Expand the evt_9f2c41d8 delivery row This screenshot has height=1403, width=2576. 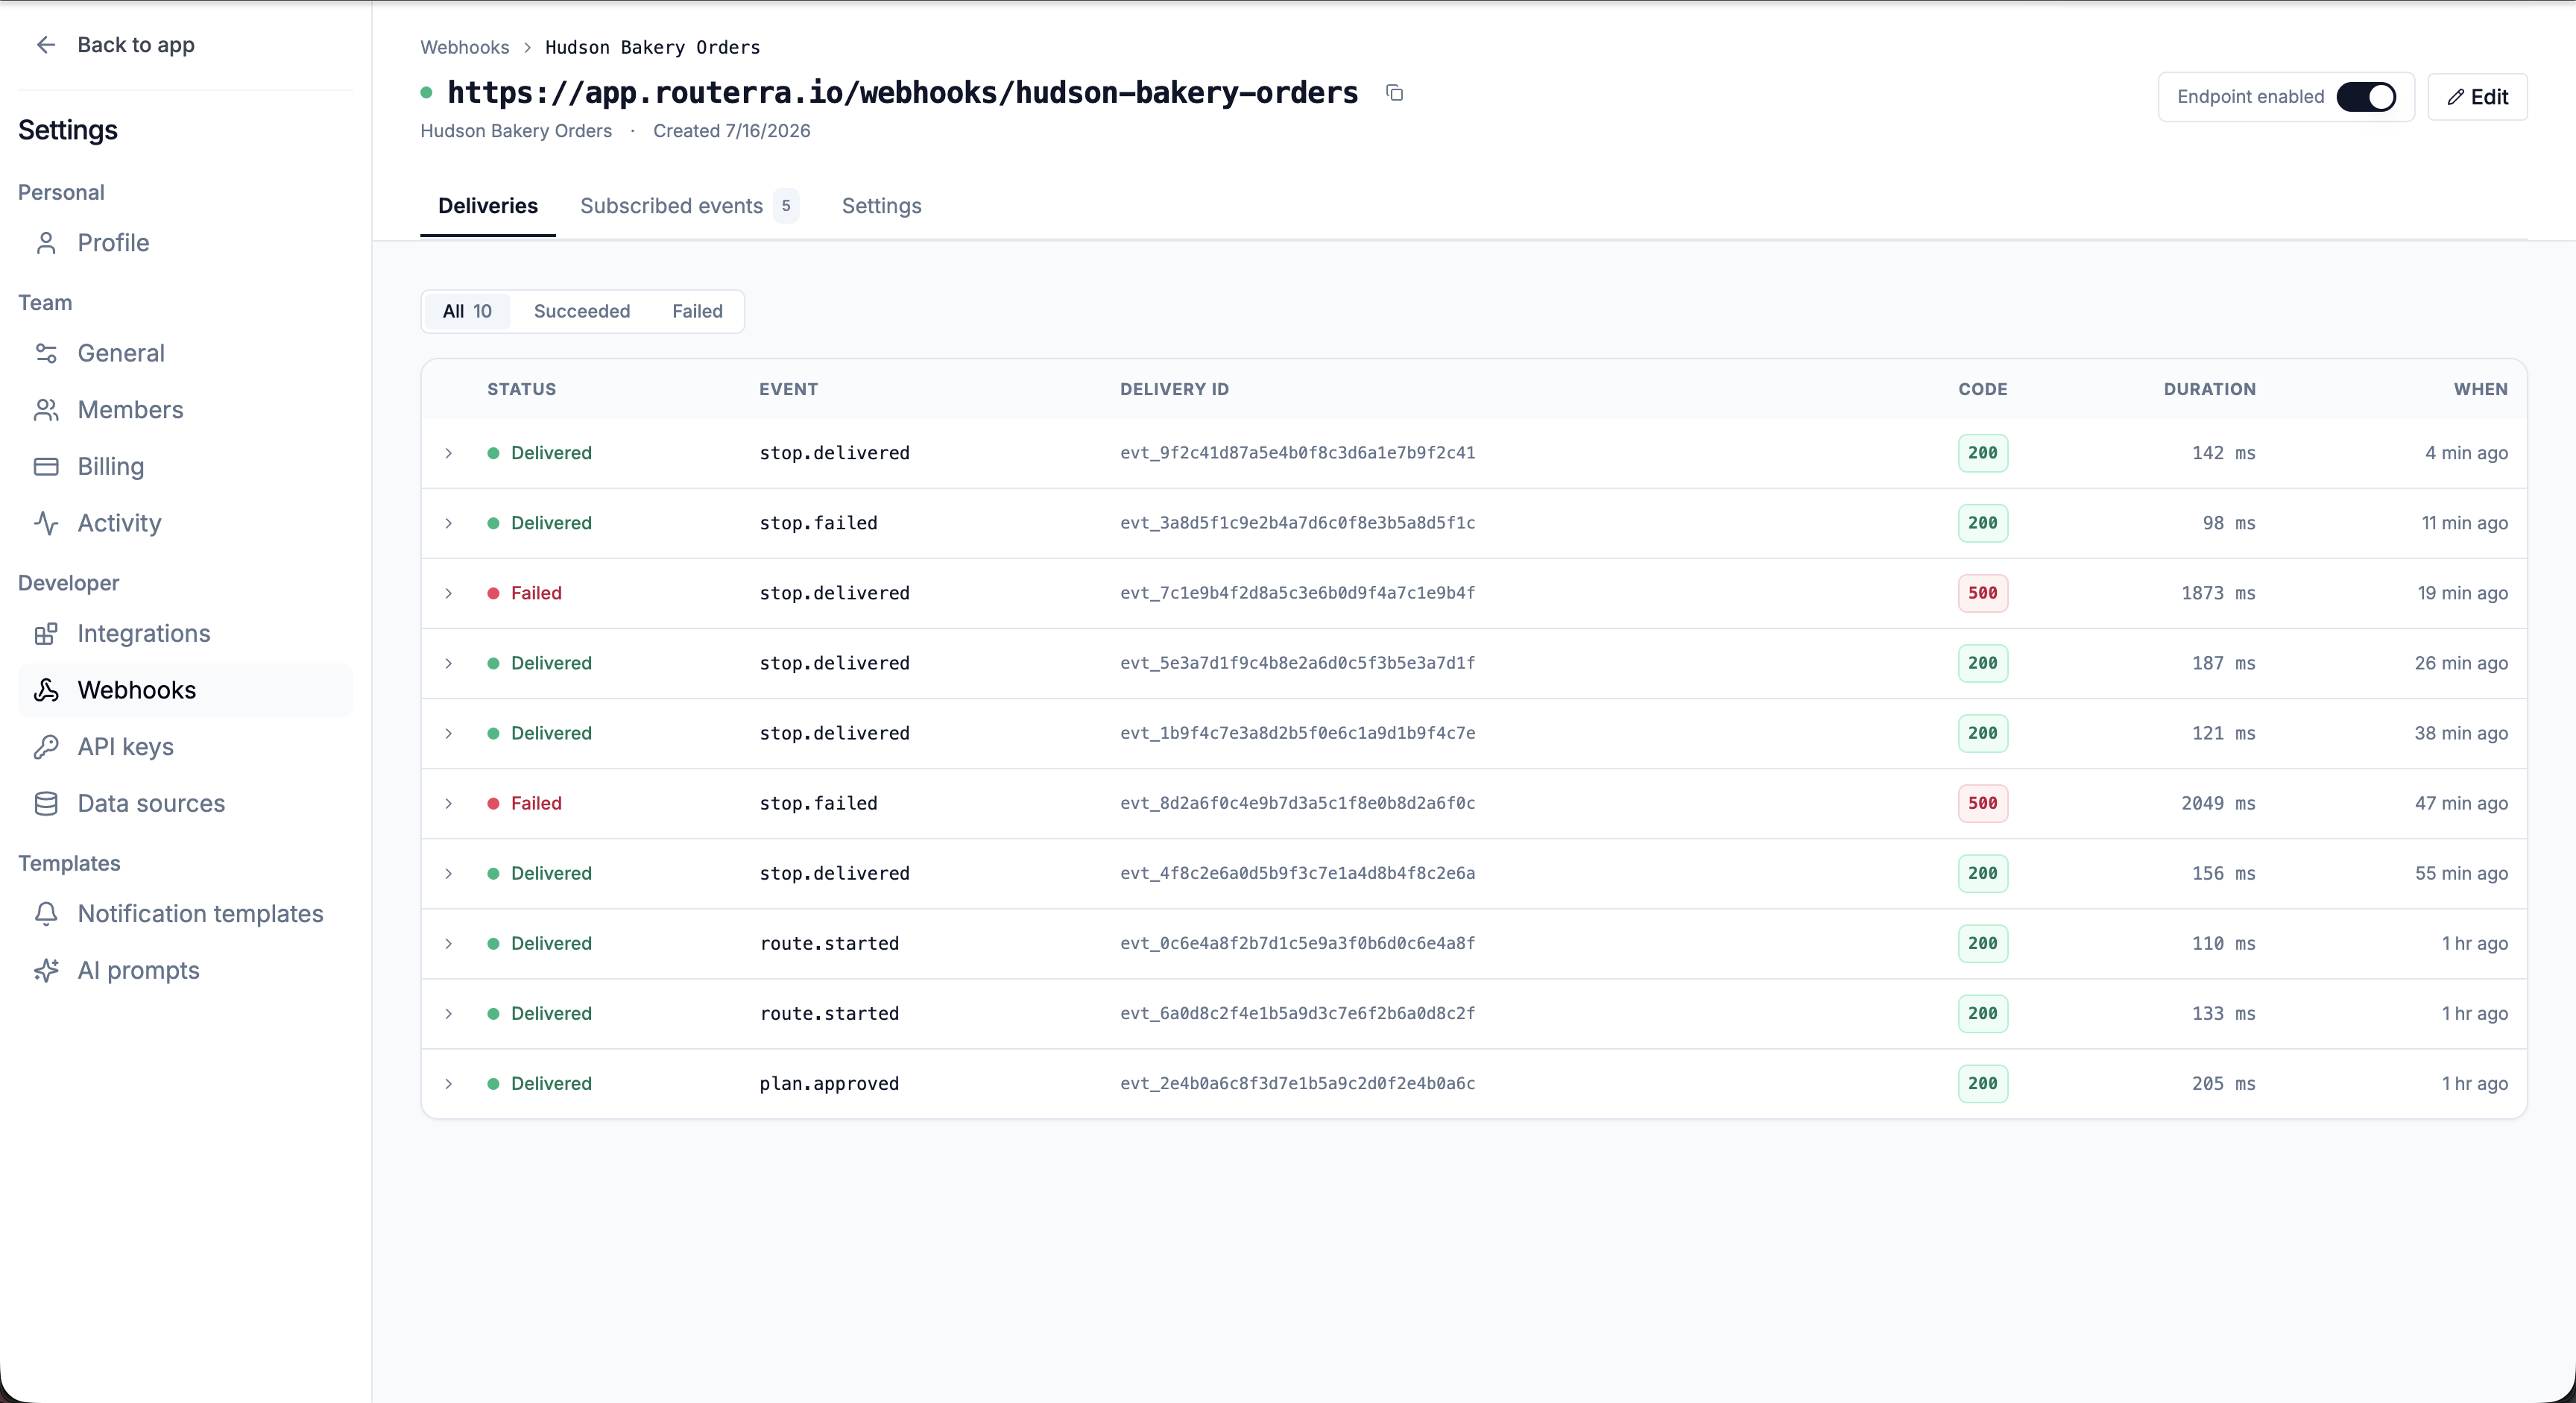(x=449, y=453)
